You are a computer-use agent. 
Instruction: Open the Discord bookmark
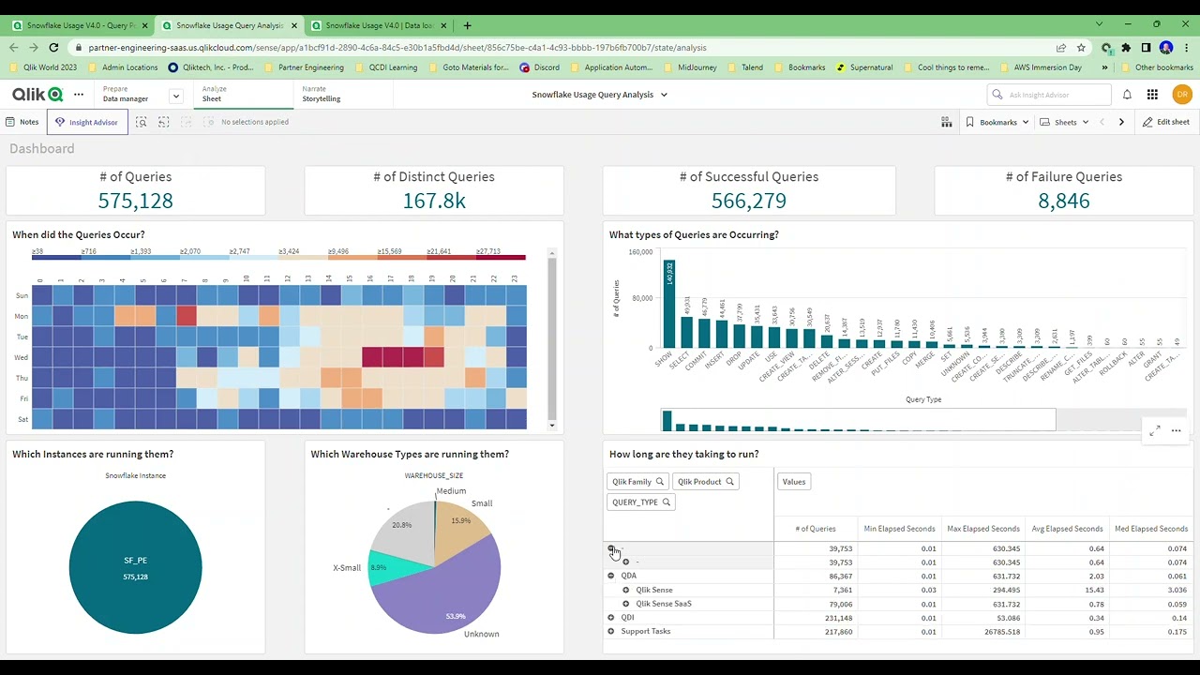(539, 67)
